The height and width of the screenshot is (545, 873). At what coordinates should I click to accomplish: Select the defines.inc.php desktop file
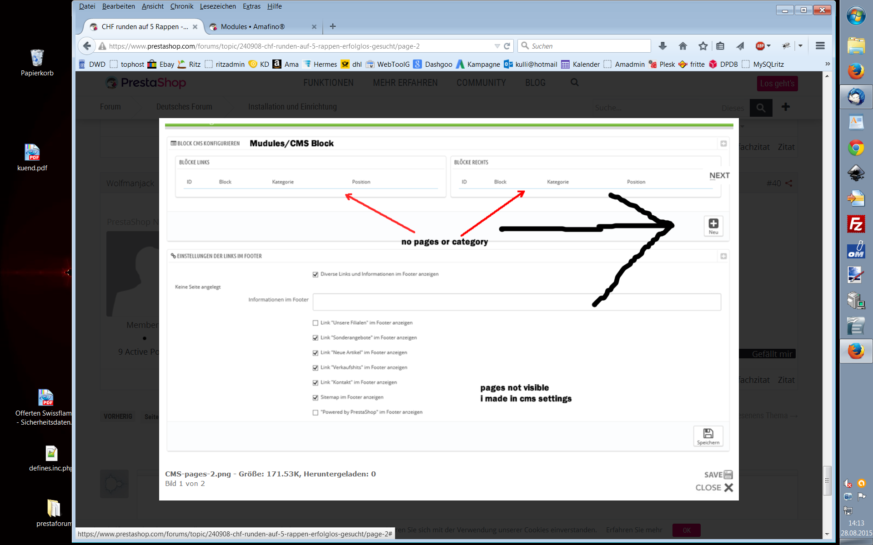click(x=50, y=459)
